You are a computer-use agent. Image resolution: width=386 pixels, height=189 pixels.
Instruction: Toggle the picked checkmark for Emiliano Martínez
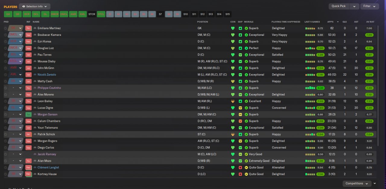coord(5,28)
